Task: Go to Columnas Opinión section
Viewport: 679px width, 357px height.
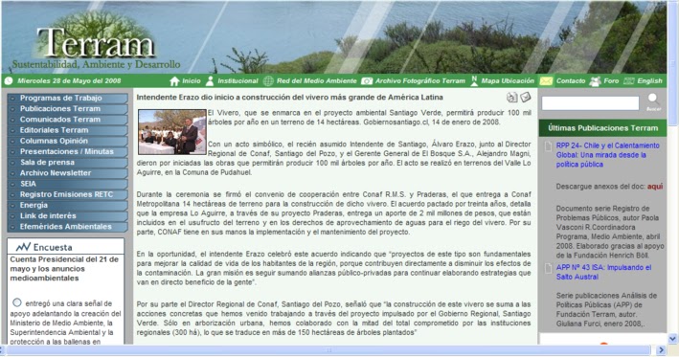Action: click(68, 141)
